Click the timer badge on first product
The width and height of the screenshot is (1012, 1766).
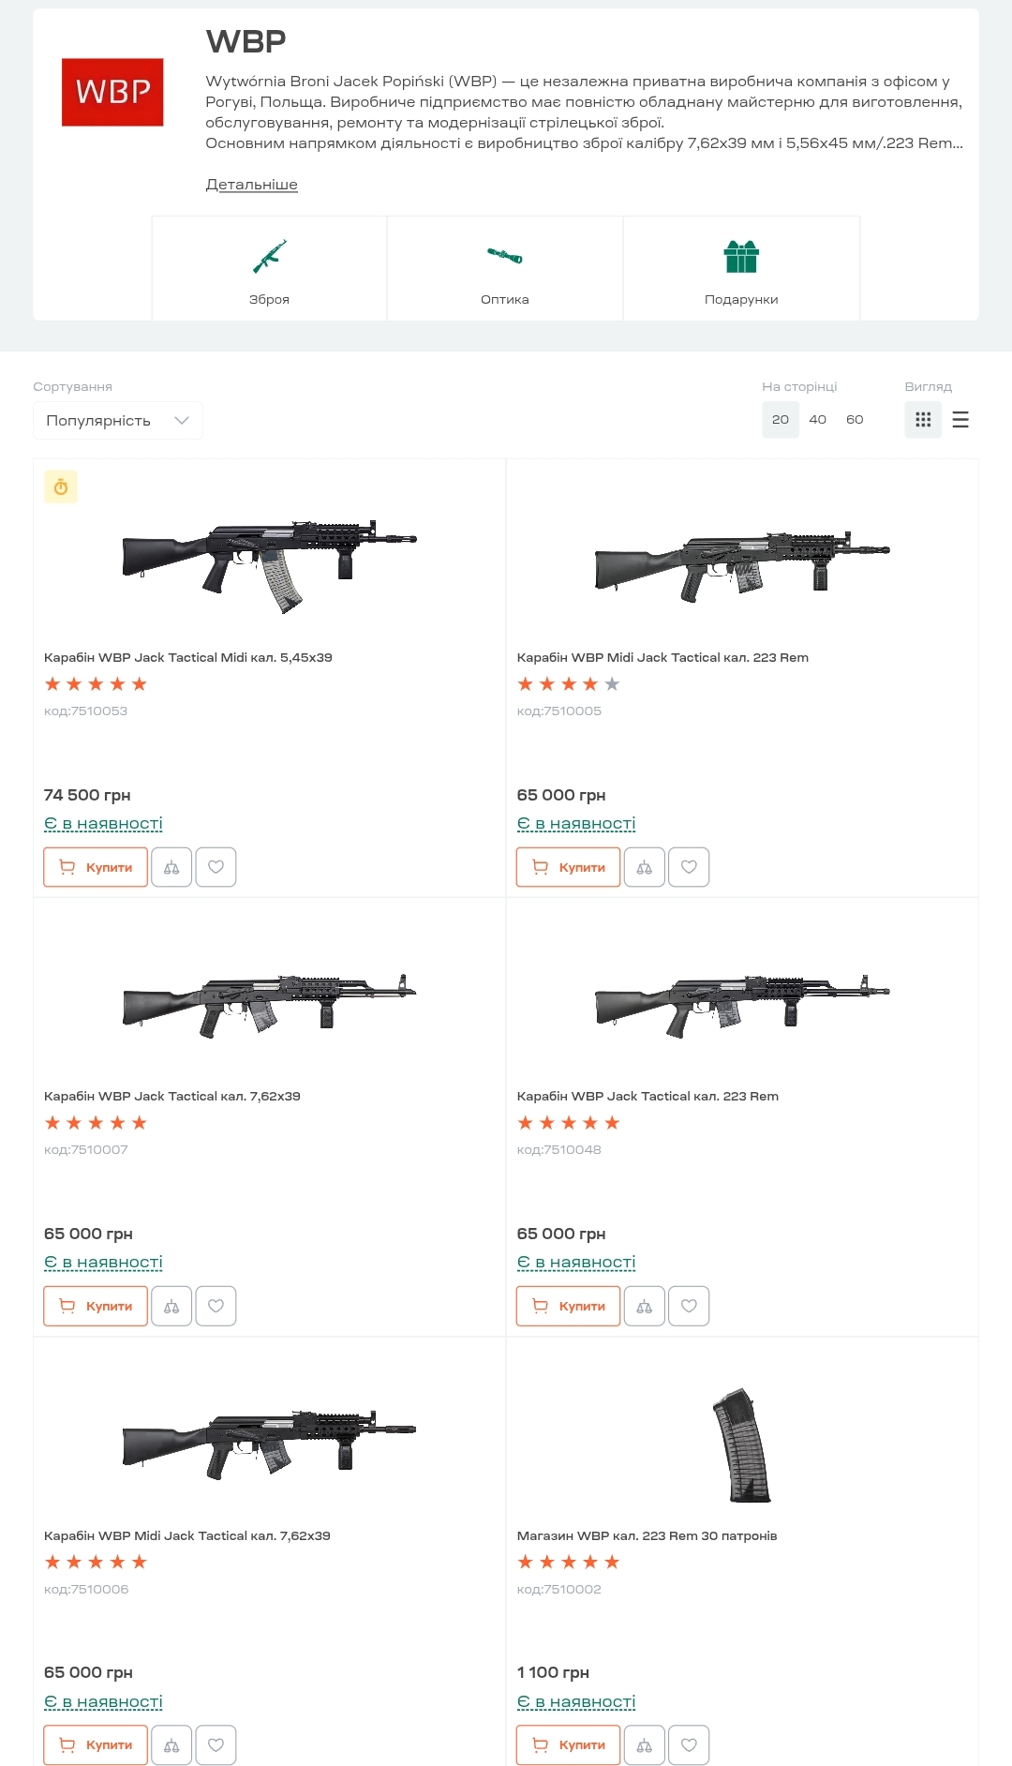point(61,487)
